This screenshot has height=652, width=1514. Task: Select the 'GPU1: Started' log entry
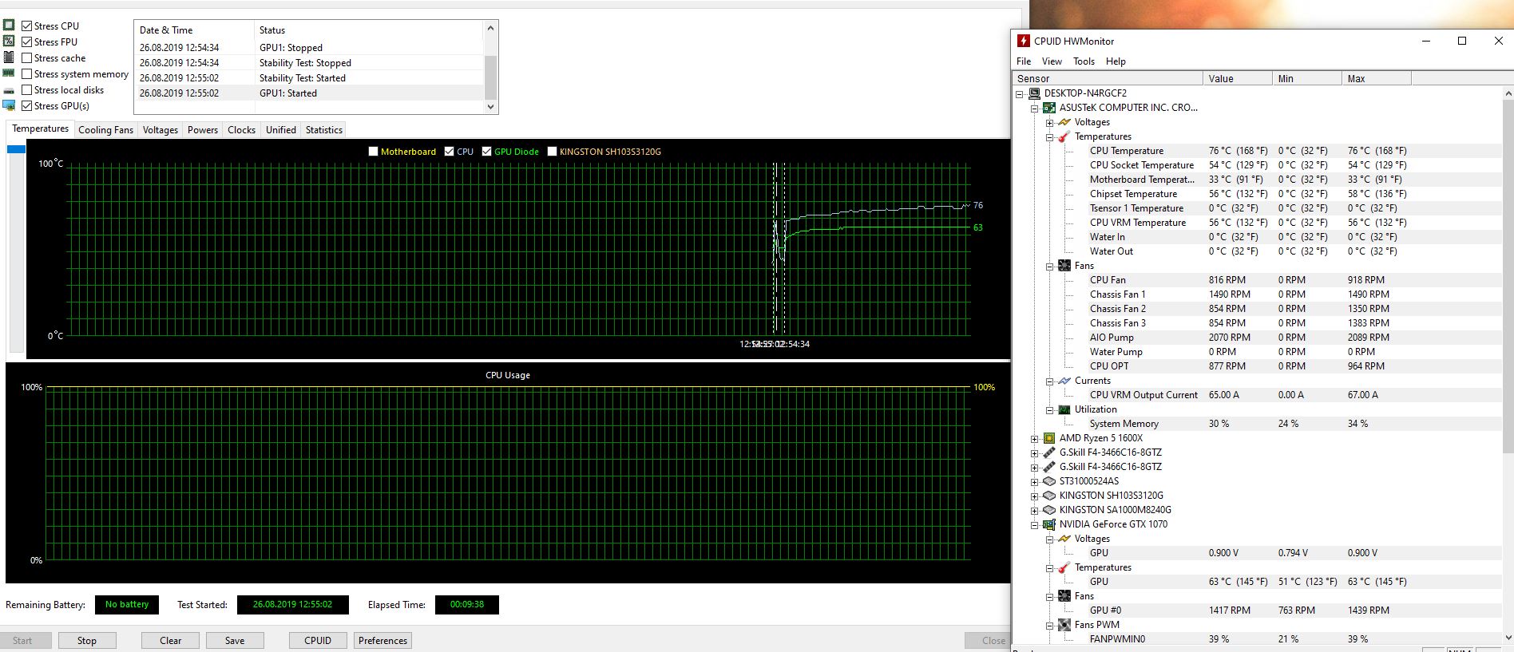(309, 93)
